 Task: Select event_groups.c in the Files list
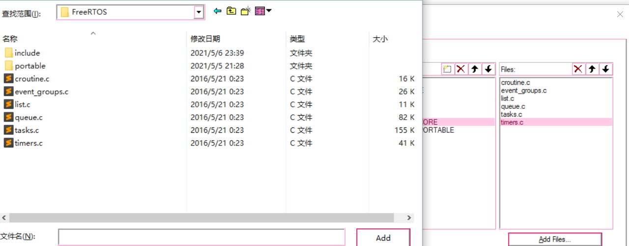click(523, 91)
